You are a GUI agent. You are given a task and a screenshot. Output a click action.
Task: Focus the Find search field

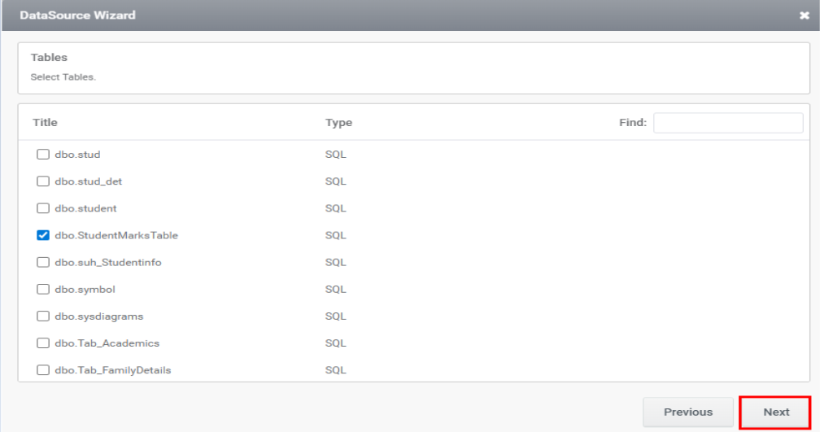(x=727, y=123)
